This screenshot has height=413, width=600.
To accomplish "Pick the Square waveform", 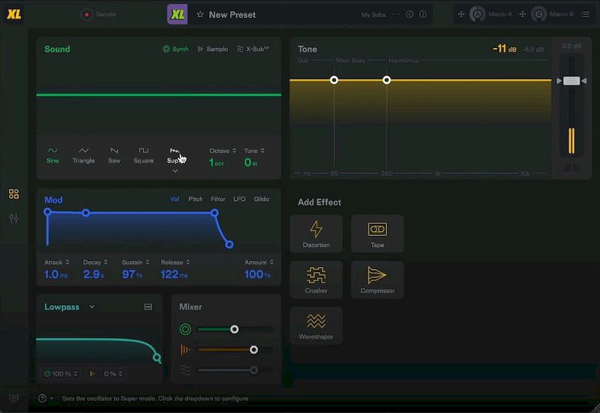I will tap(143, 155).
